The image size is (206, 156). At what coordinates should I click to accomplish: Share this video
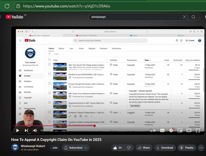144,148
